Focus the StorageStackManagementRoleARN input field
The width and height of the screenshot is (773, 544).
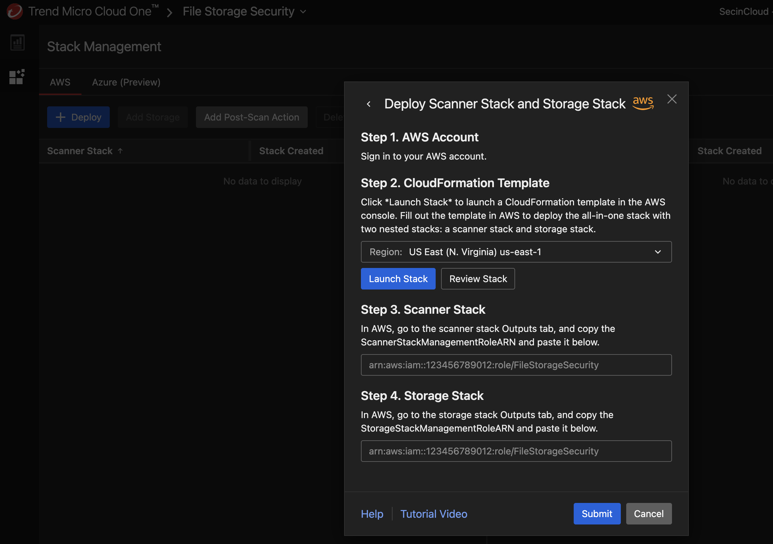[x=516, y=451]
